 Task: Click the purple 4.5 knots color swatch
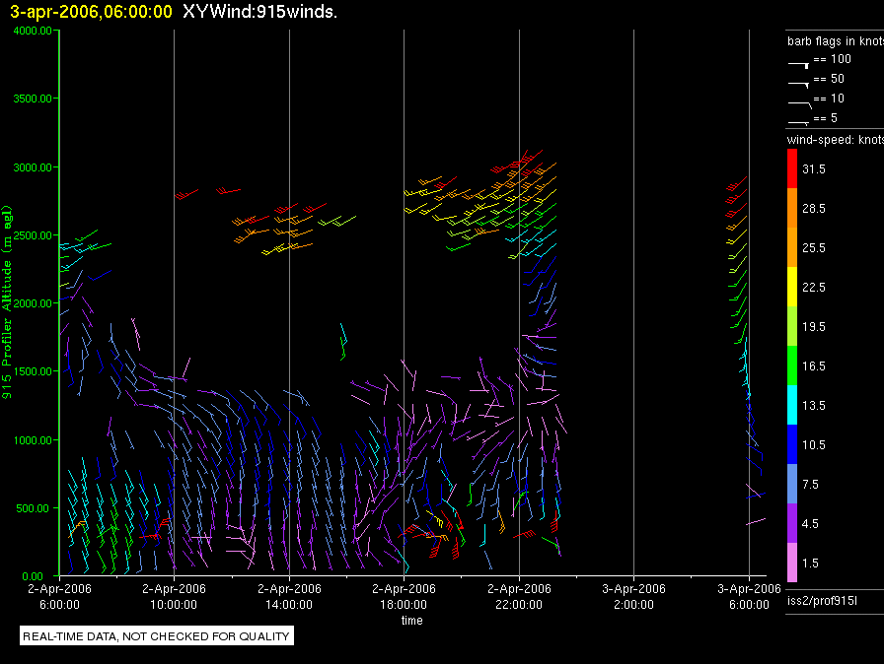click(792, 523)
